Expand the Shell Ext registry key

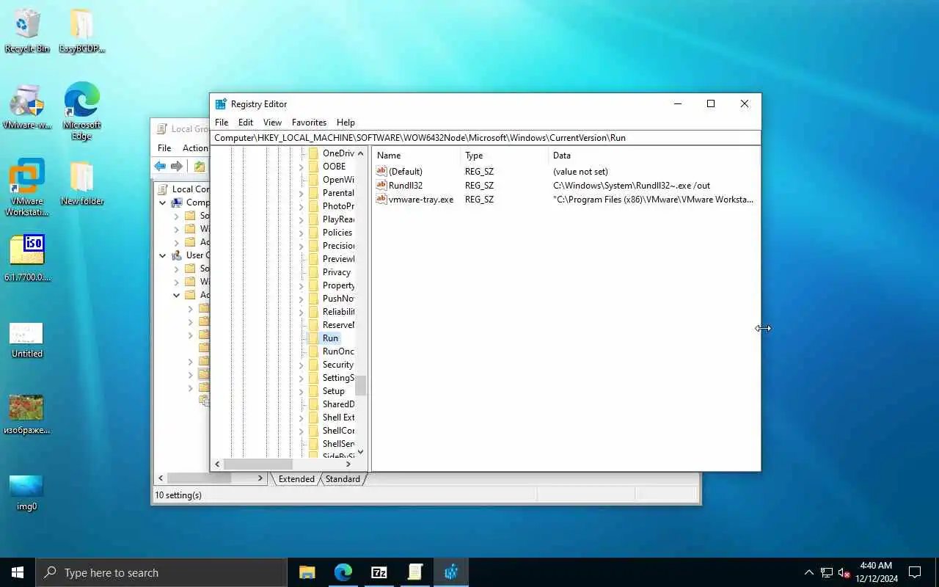coord(301,418)
